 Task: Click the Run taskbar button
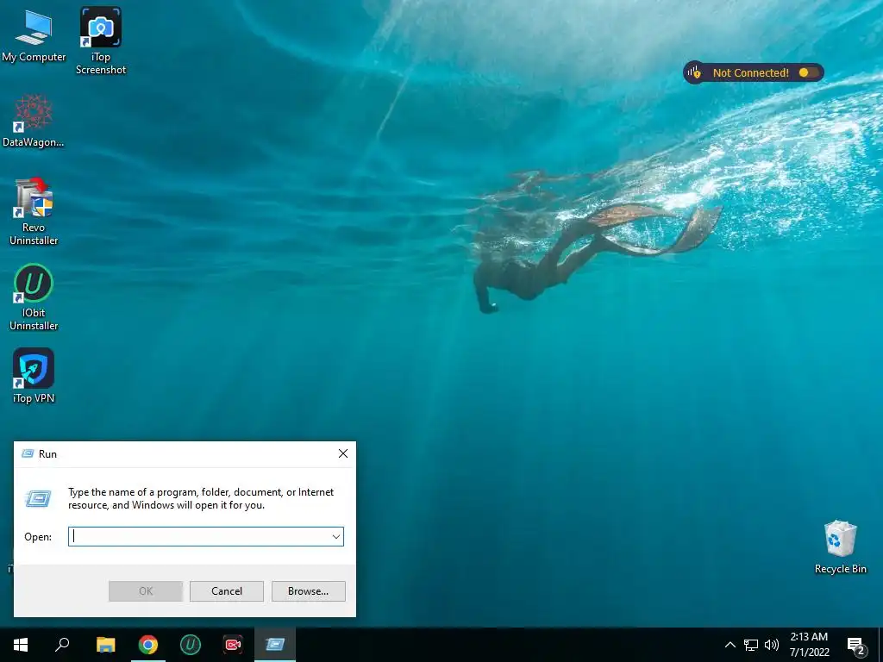click(x=275, y=645)
